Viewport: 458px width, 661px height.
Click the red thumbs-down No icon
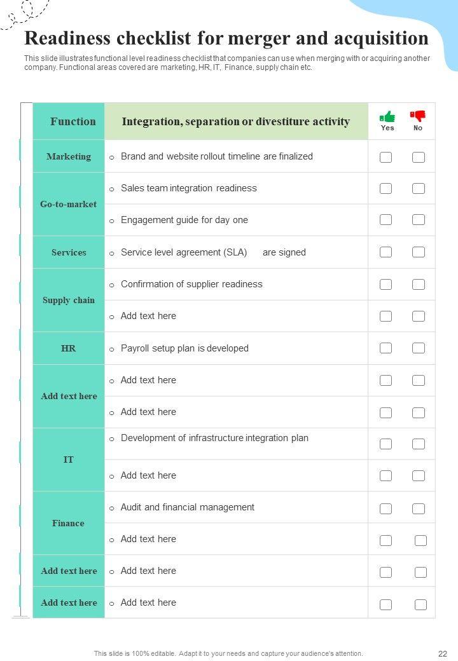point(418,116)
